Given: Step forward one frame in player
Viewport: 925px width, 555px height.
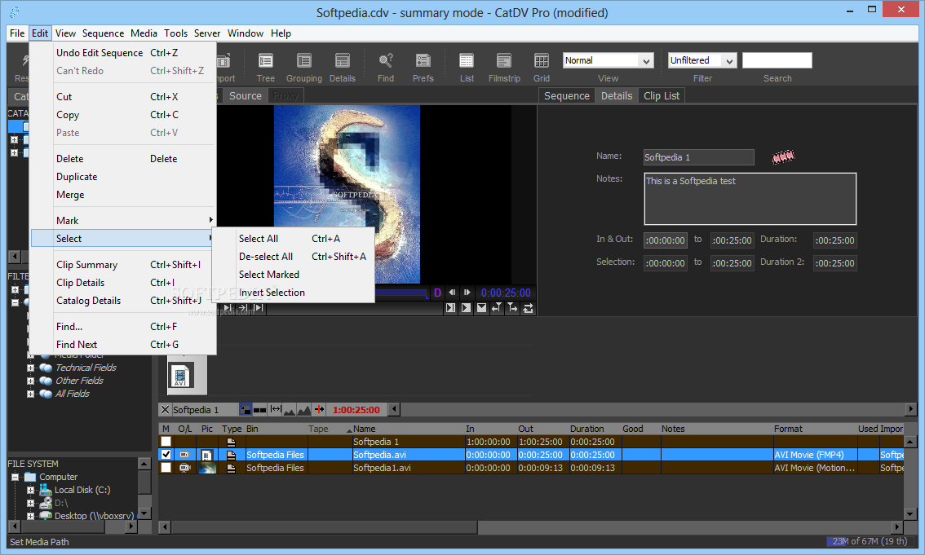Looking at the screenshot, I should point(467,293).
